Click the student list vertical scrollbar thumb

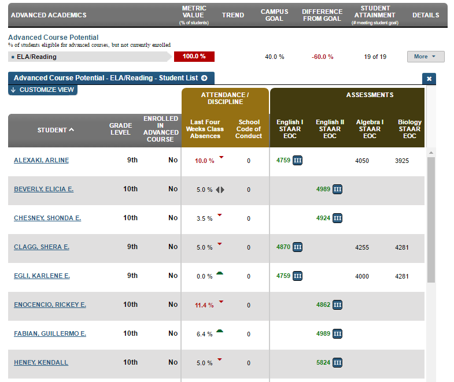[431, 220]
